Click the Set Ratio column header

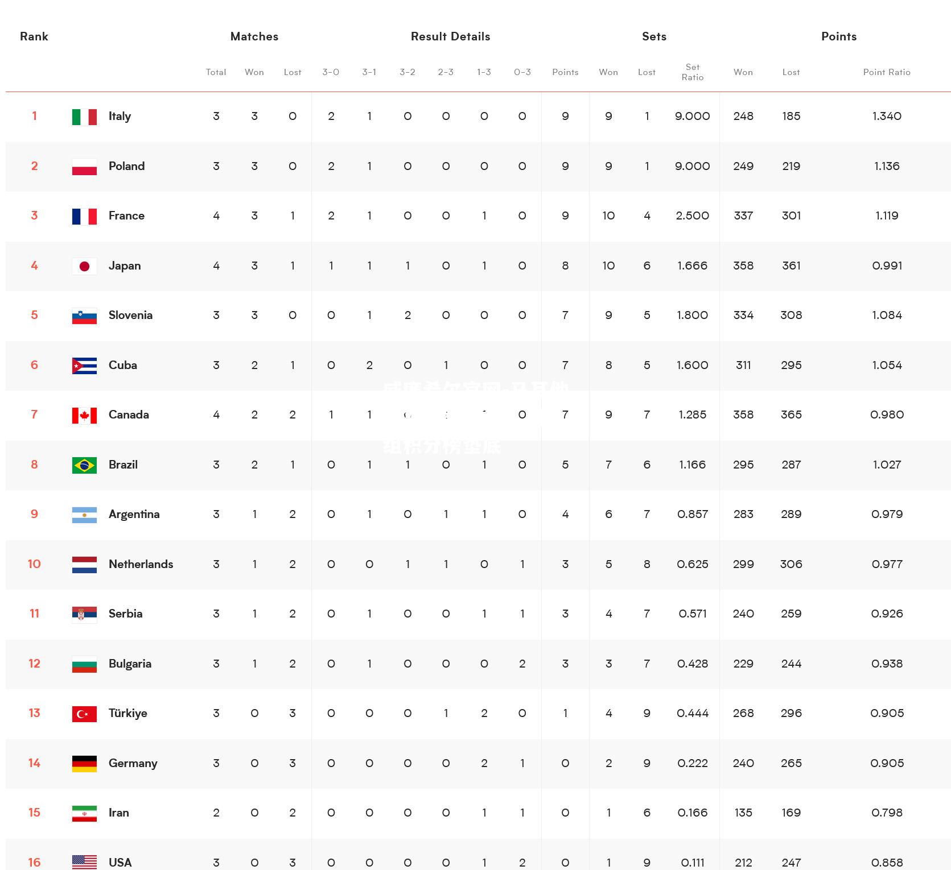click(693, 72)
